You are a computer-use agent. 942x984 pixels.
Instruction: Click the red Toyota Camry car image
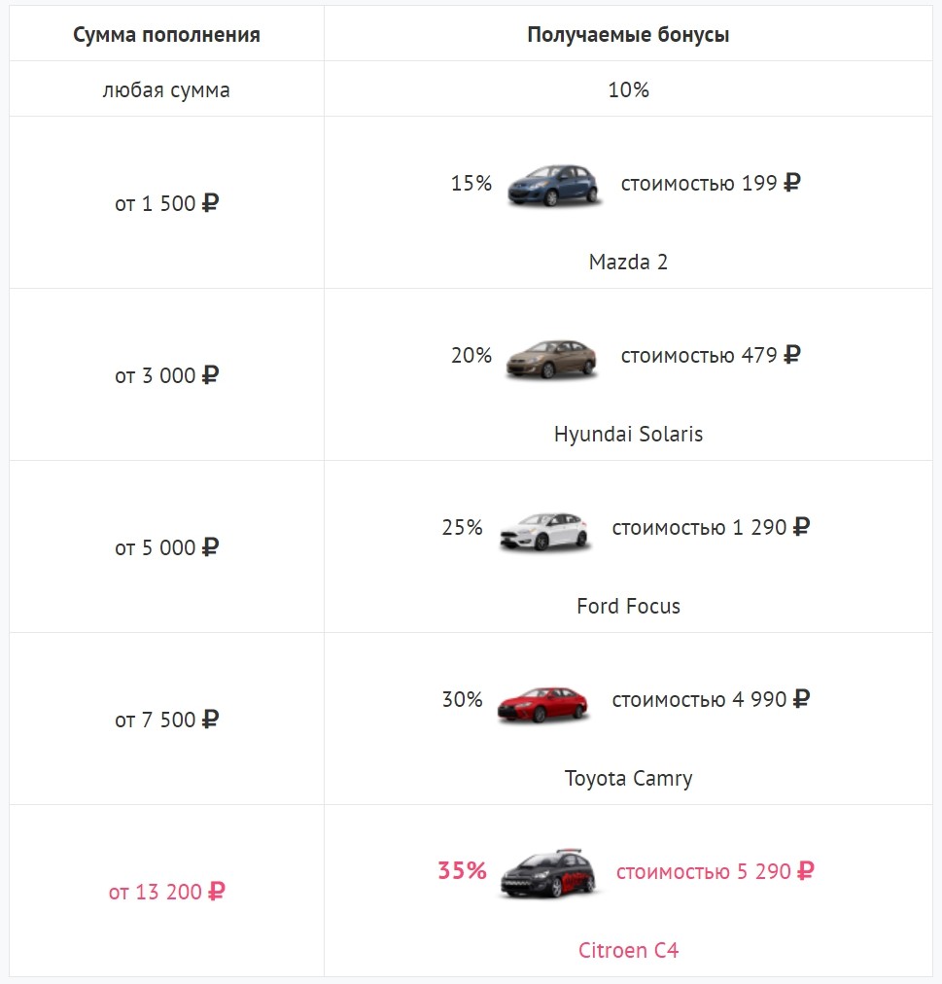543,702
